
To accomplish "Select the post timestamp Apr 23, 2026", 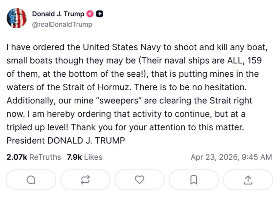I will pyautogui.click(x=232, y=157).
